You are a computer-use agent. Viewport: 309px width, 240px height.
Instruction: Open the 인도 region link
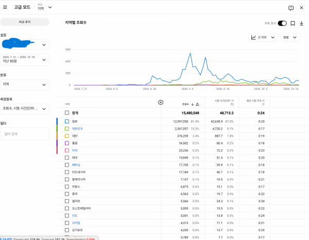(75, 216)
